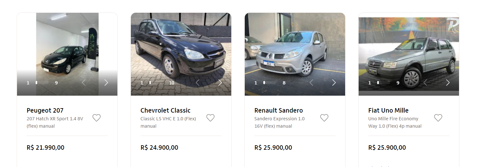This screenshot has height=167, width=502.
Task: Open the Chevrolet Classic listing title
Action: (x=165, y=110)
